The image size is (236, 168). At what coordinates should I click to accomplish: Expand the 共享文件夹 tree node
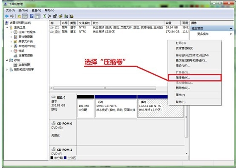11,41
